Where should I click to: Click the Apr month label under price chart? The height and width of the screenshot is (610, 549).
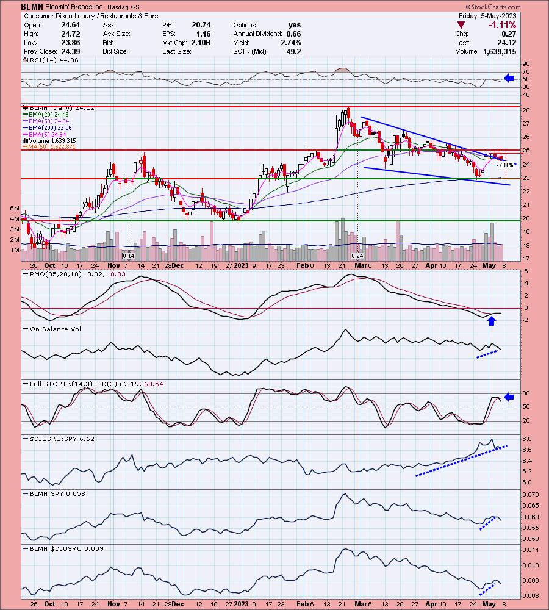pyautogui.click(x=431, y=266)
